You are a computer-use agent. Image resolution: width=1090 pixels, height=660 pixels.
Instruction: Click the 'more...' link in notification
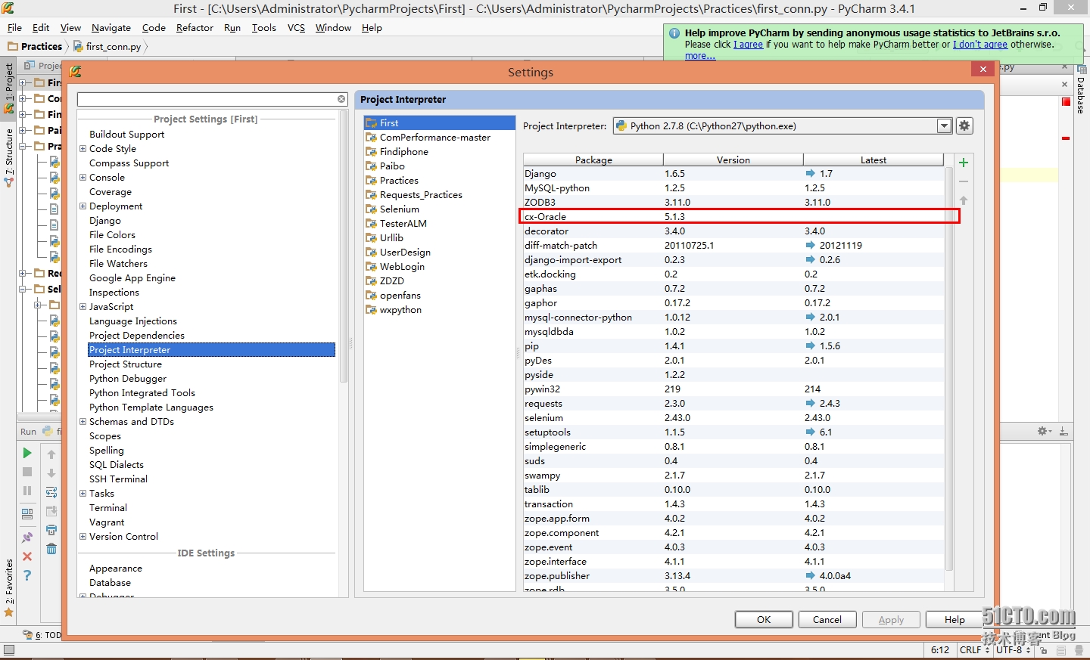tap(700, 56)
